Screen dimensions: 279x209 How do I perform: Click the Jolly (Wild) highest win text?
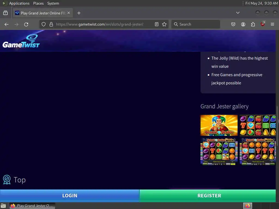point(239,62)
